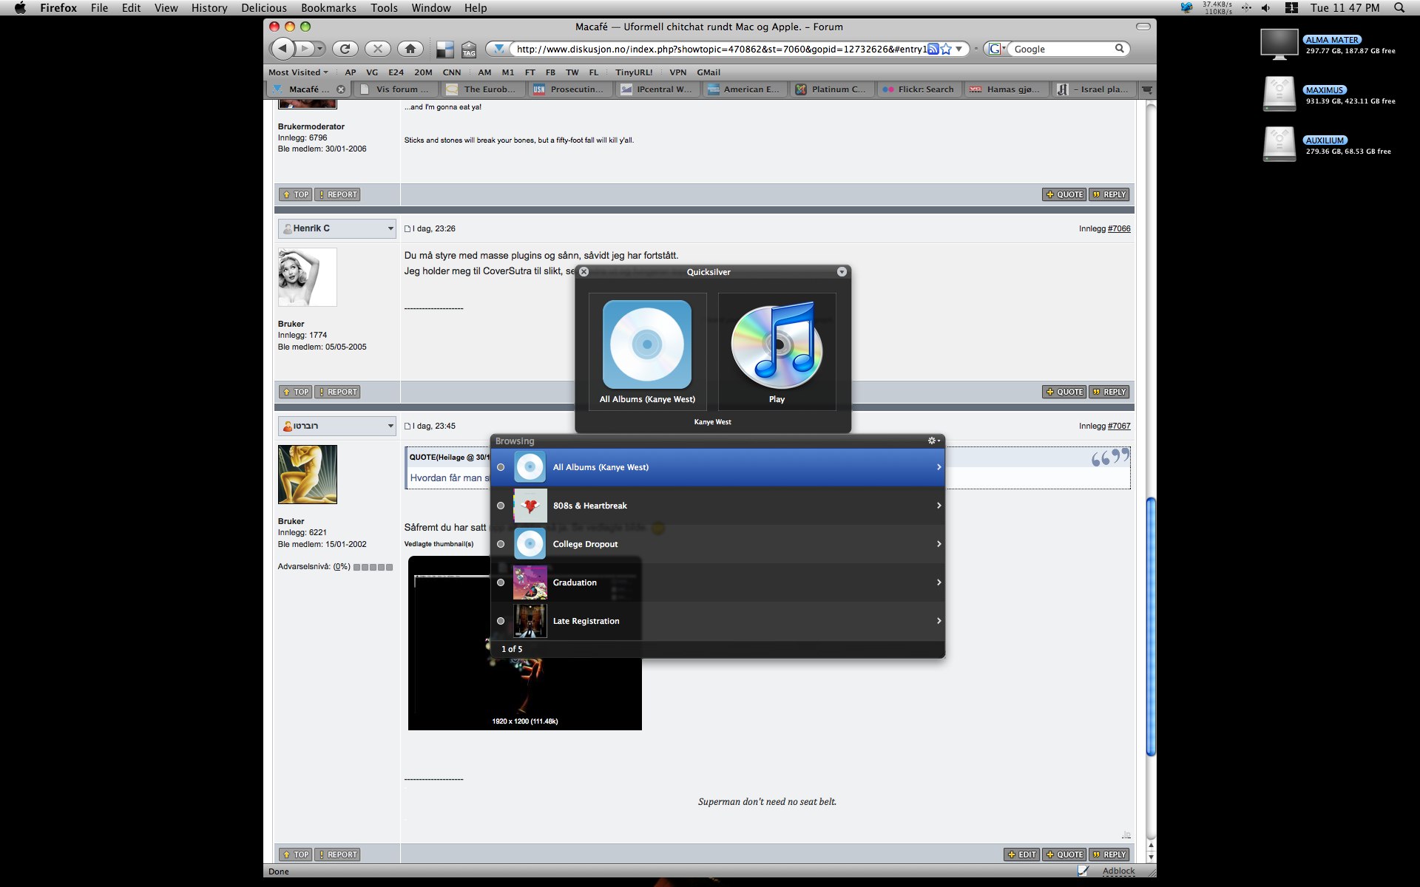Open the Browsing panel gear menu
Viewport: 1420px width, 887px height.
pyautogui.click(x=934, y=441)
